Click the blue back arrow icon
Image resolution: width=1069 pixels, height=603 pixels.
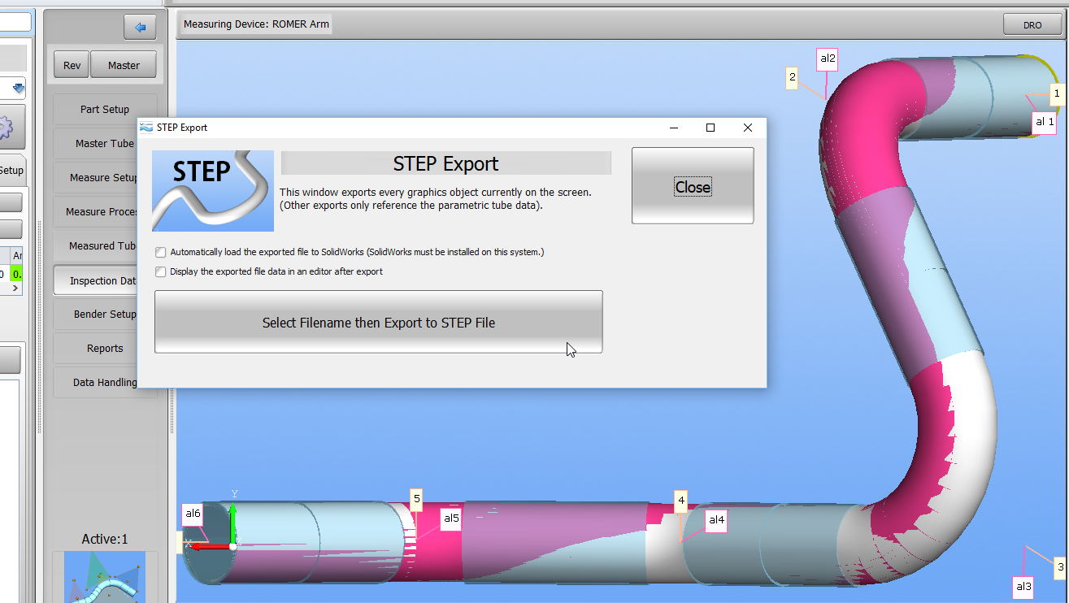pyautogui.click(x=140, y=28)
